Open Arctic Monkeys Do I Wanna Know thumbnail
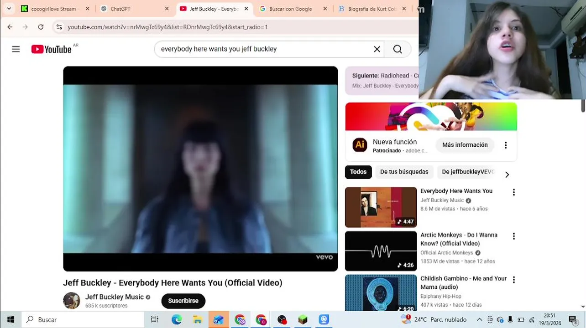586x328 pixels. [381, 251]
